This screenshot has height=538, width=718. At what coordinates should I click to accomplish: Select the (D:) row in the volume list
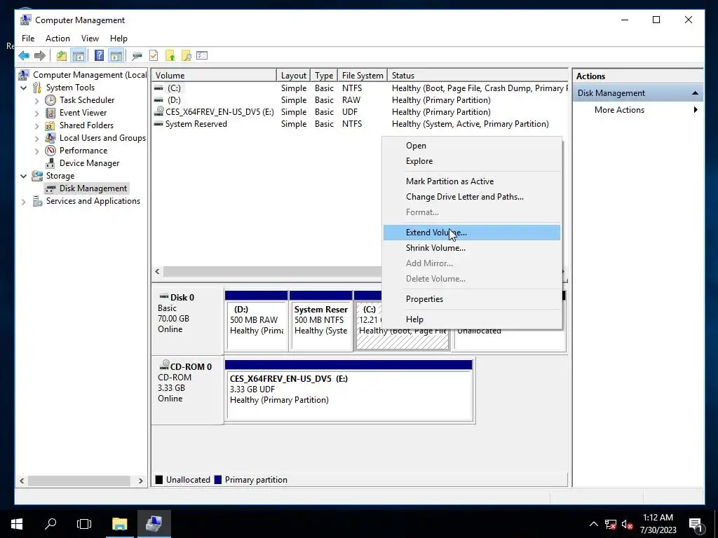[x=360, y=100]
